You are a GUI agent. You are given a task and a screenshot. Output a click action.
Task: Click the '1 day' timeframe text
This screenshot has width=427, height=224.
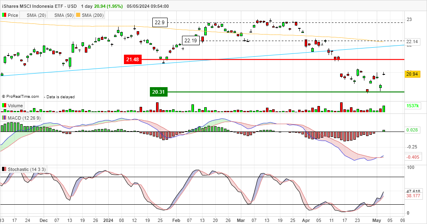[x=87, y=6]
